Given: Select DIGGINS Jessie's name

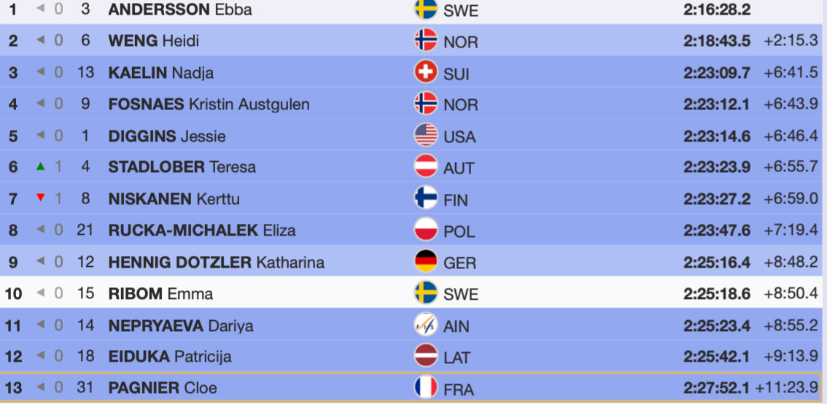Looking at the screenshot, I should (x=167, y=136).
